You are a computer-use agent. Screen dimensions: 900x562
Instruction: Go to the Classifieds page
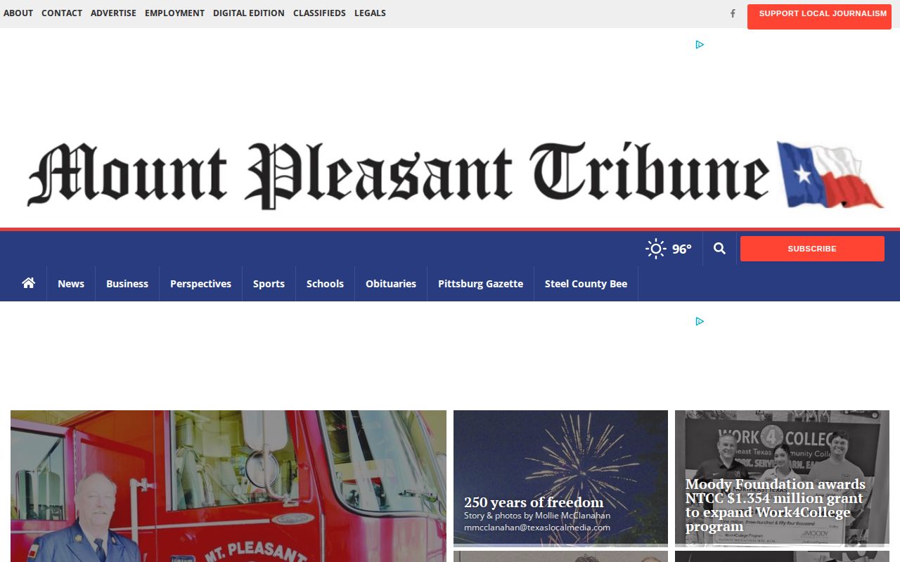319,13
